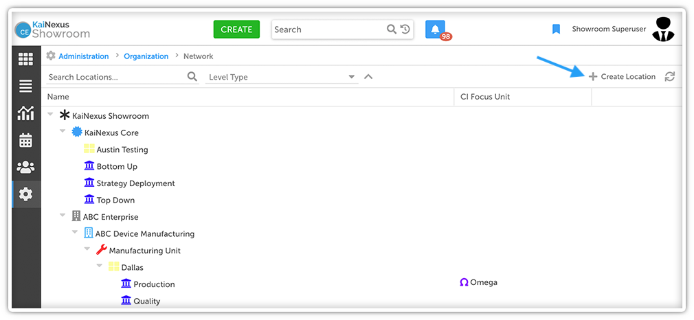Click the blue building icon of ABC Device Manufacturing
This screenshot has height=320, width=694.
tap(89, 233)
